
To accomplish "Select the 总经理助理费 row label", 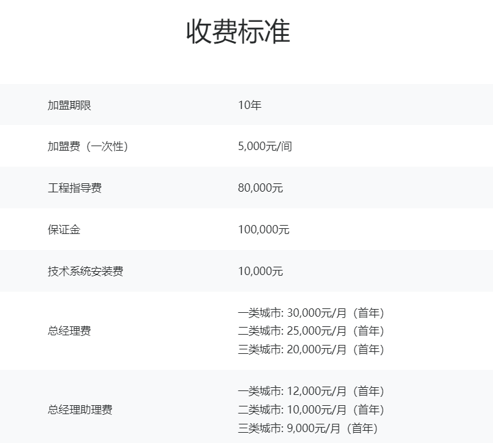I will pyautogui.click(x=80, y=410).
